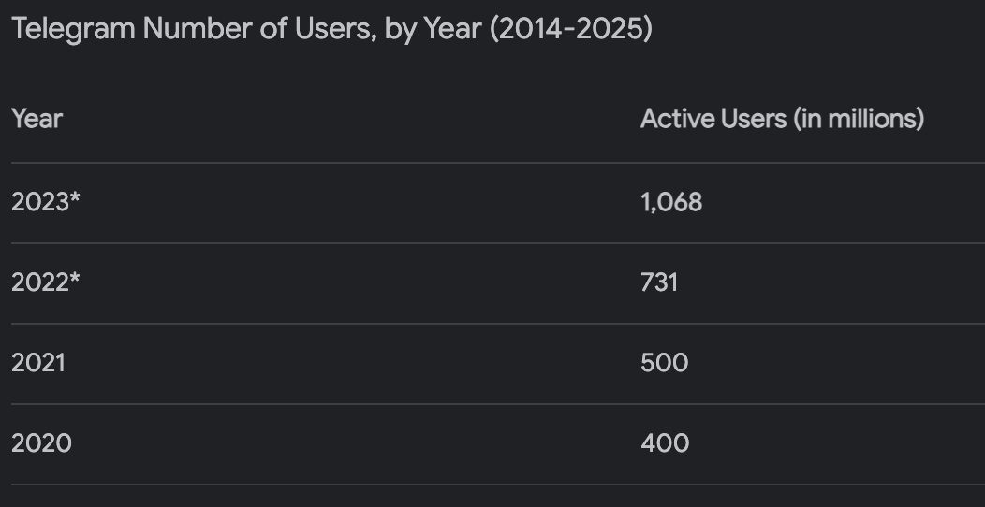985x507 pixels.
Task: Select the 2020 year cell
Action: tap(41, 442)
